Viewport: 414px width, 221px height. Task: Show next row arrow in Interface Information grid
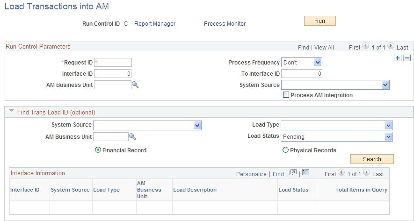click(366, 172)
